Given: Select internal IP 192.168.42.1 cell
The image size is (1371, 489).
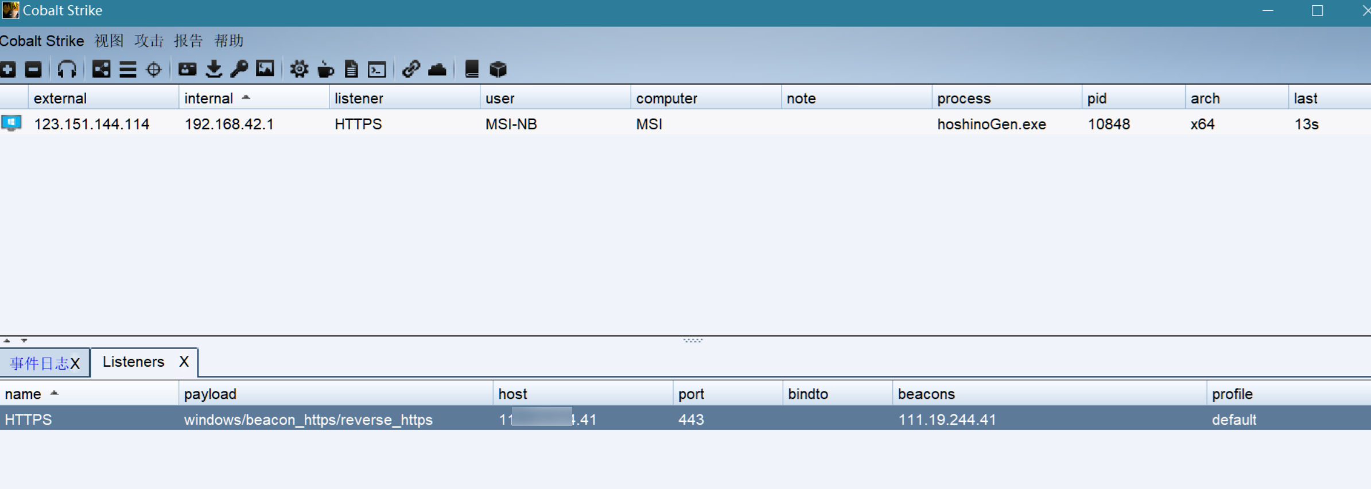Looking at the screenshot, I should (x=229, y=124).
